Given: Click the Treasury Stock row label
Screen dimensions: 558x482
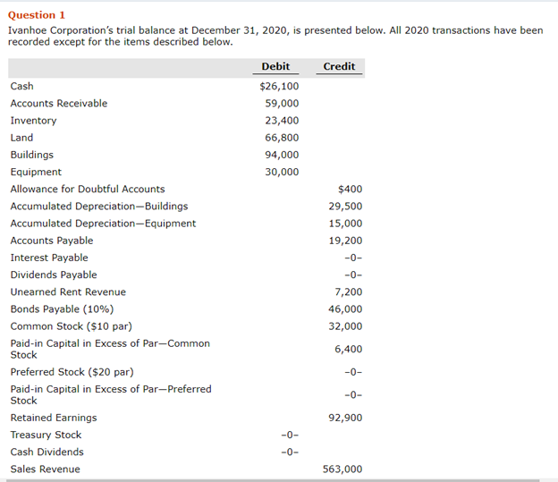Looking at the screenshot, I should (46, 435).
